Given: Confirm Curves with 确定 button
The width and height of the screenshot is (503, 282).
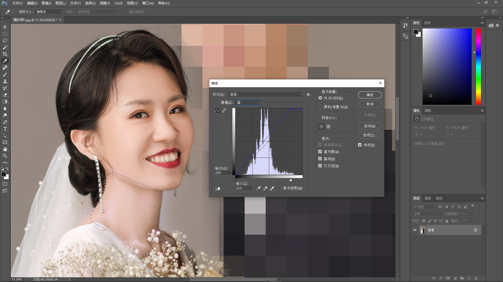Looking at the screenshot, I should point(370,95).
